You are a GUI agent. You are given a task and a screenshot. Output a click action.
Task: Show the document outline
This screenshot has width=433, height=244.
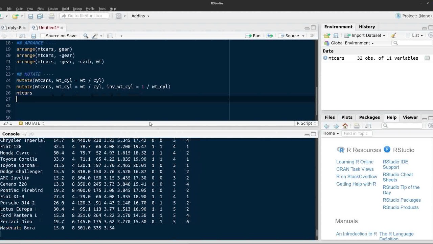point(312,36)
